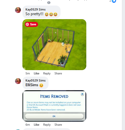This screenshot has height=130, width=125.
Task: Open second Kay0529 Sims profile avatar
Action: point(18,81)
